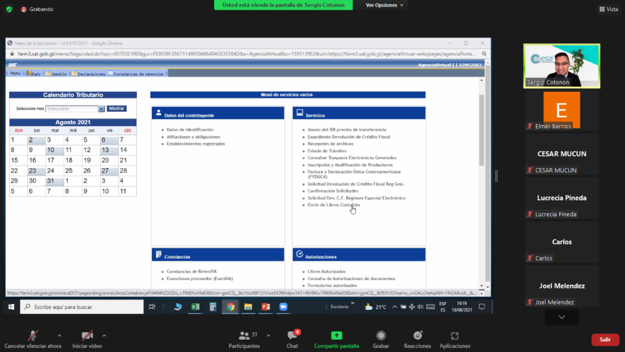Click the green encryption shield icon
The width and height of the screenshot is (625, 352).
point(9,9)
